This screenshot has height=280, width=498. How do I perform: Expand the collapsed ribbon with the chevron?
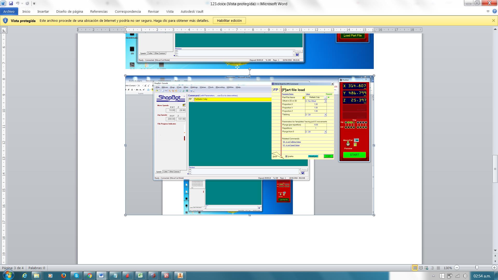(x=488, y=11)
